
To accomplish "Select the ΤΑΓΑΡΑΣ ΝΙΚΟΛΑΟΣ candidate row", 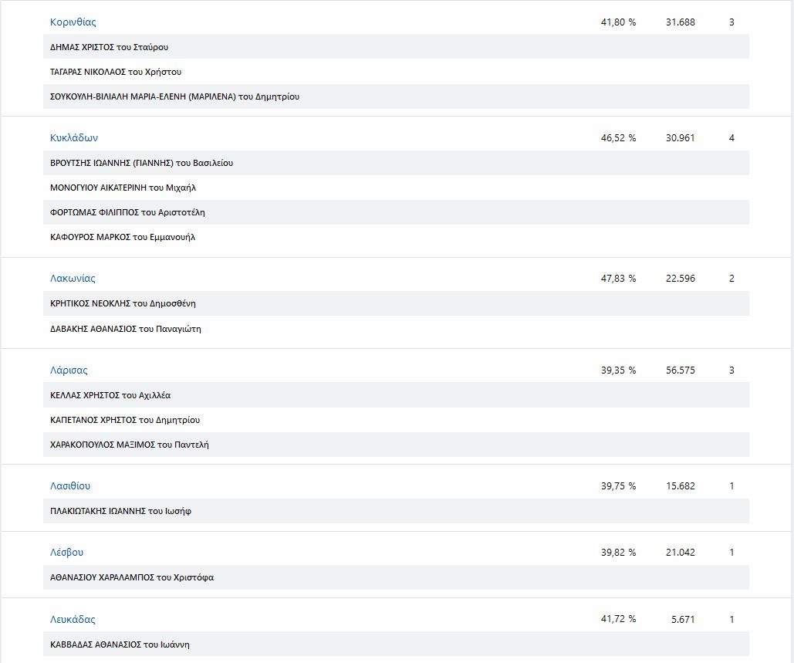I will (116, 72).
